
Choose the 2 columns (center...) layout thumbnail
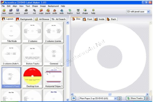tap(54, 32)
